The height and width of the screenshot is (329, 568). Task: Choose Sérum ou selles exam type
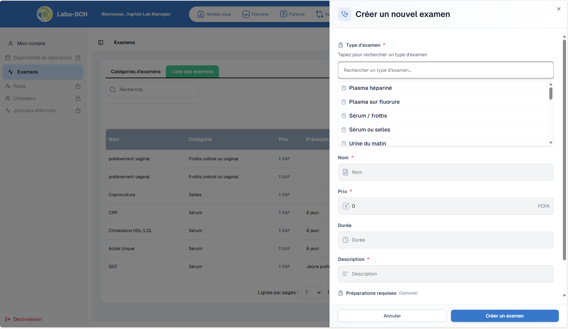coord(370,130)
